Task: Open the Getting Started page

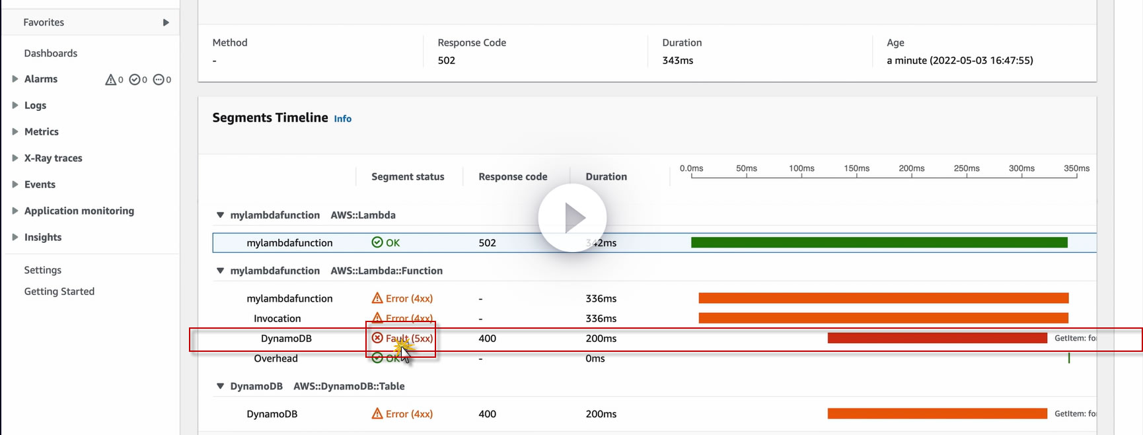Action: click(x=59, y=291)
